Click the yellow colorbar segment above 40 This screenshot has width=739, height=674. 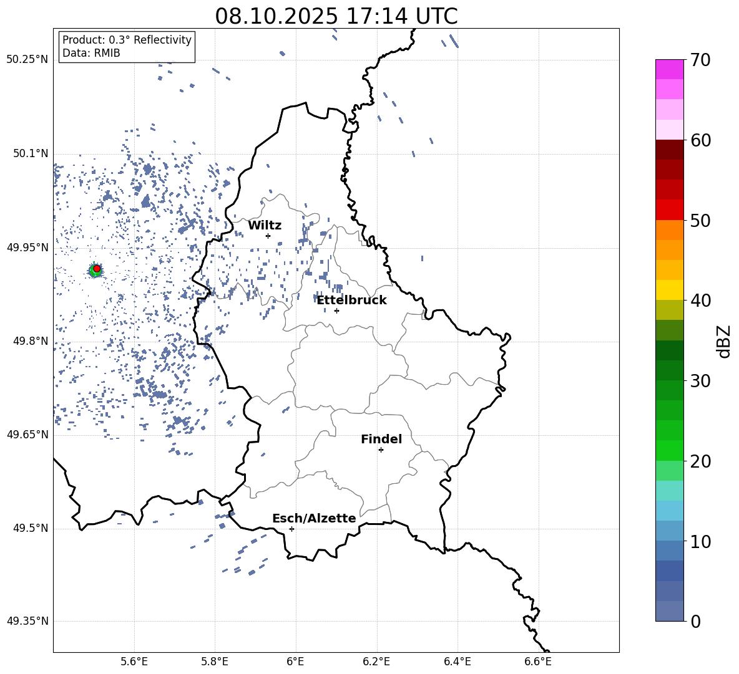coord(669,290)
